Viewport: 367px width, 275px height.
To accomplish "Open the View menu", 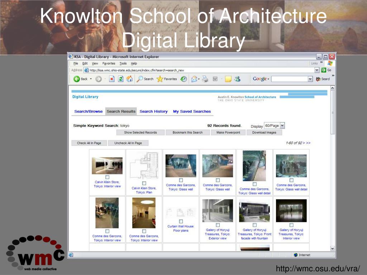I will (95, 63).
